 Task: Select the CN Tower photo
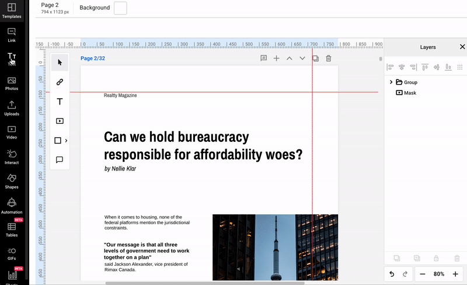[x=275, y=248]
